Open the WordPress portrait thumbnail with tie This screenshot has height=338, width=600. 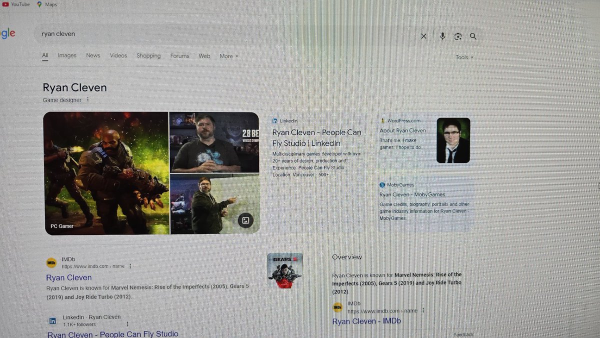[x=453, y=140]
